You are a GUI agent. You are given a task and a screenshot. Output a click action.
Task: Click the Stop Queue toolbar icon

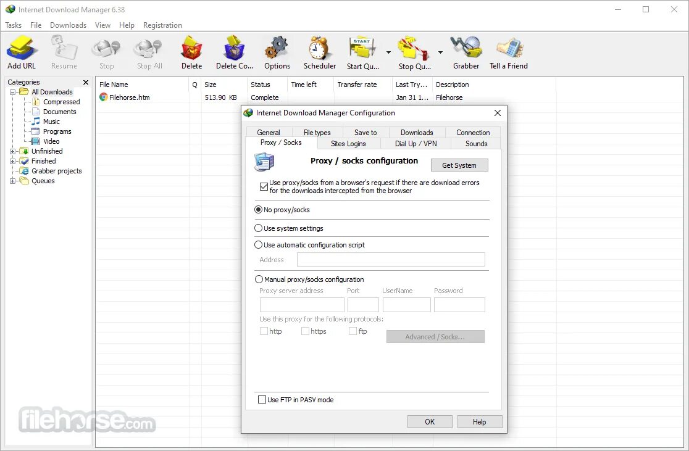(414, 48)
